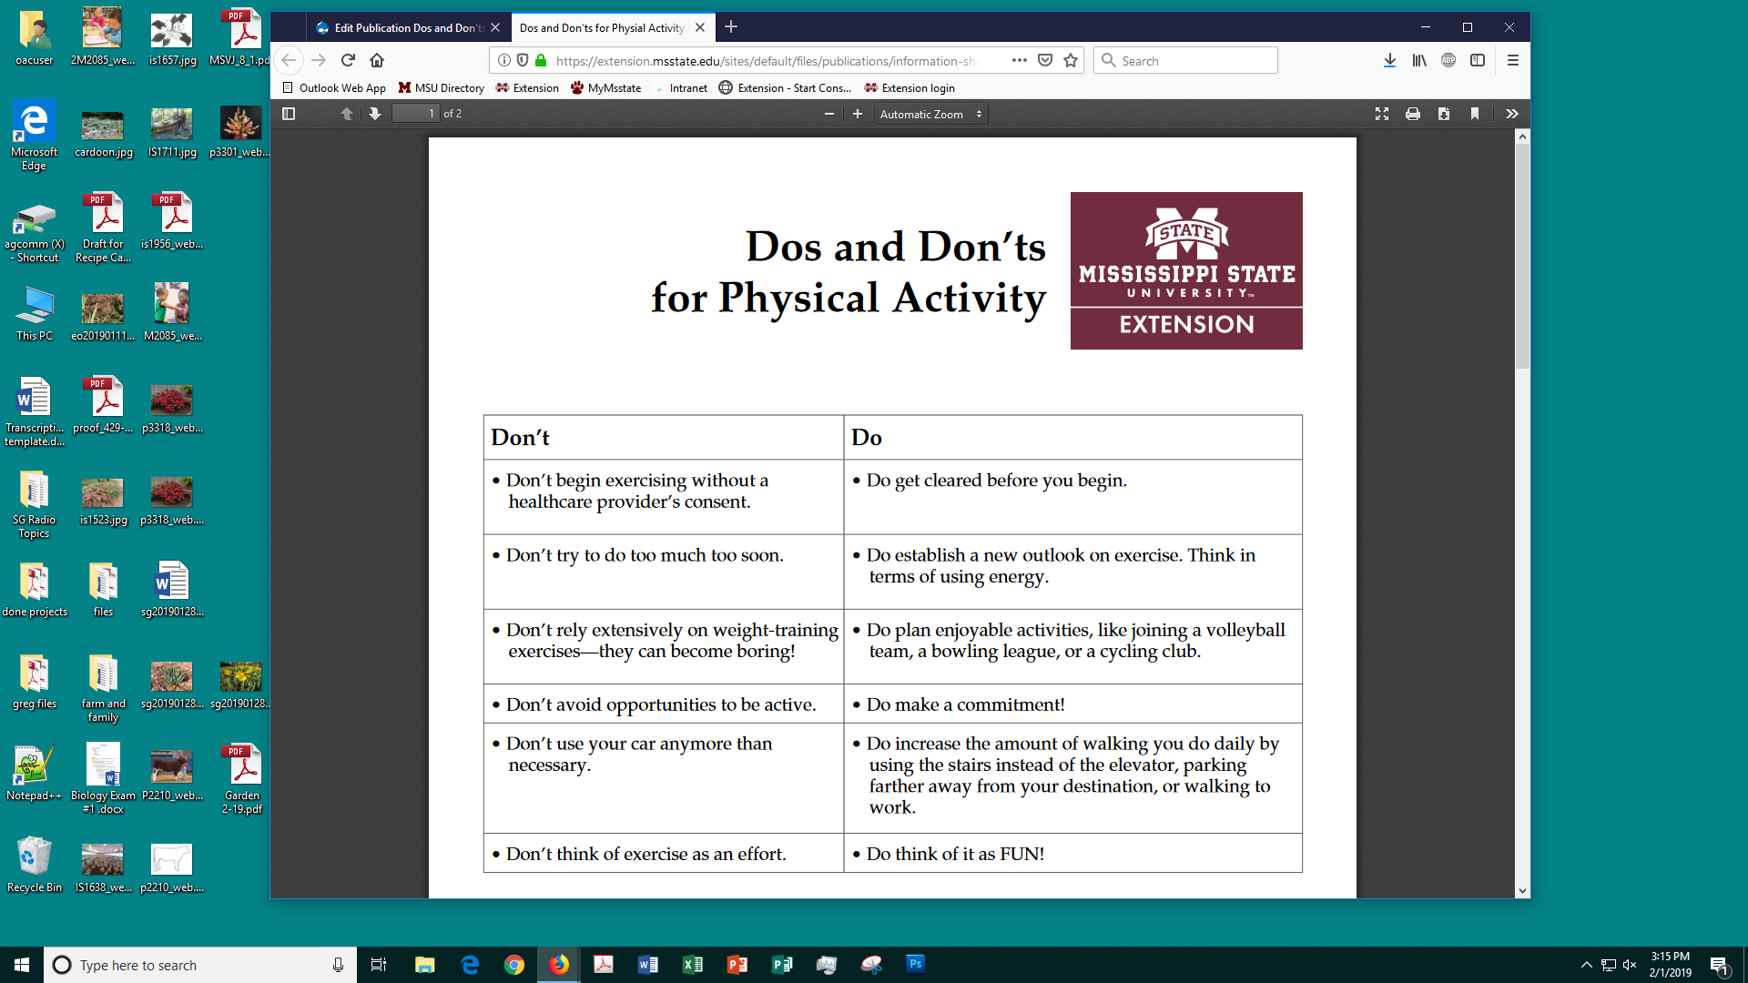Viewport: 1748px width, 983px height.
Task: Open the Adblock Plus extension icon
Action: tap(1448, 60)
